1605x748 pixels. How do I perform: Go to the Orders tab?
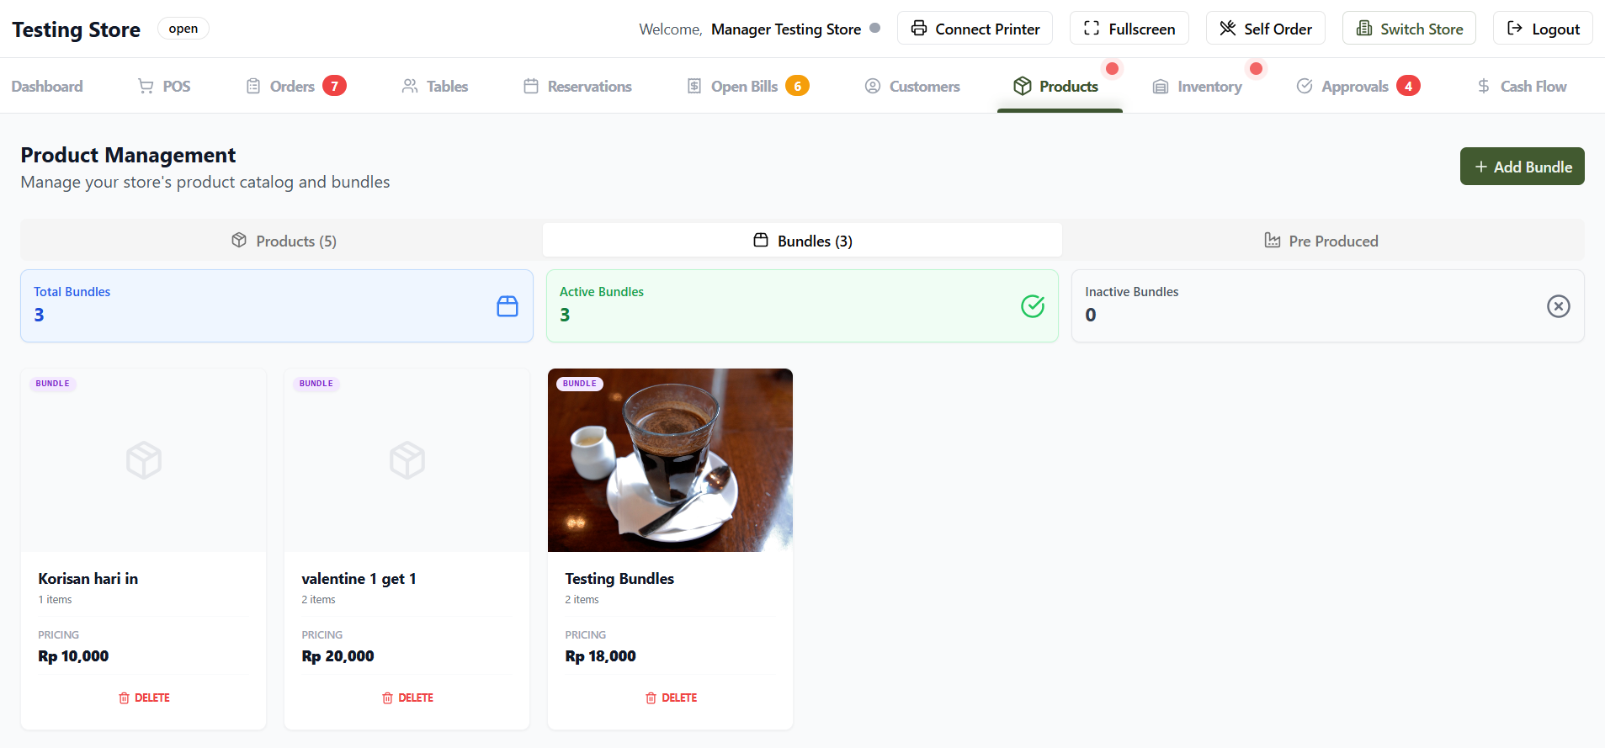tap(292, 87)
